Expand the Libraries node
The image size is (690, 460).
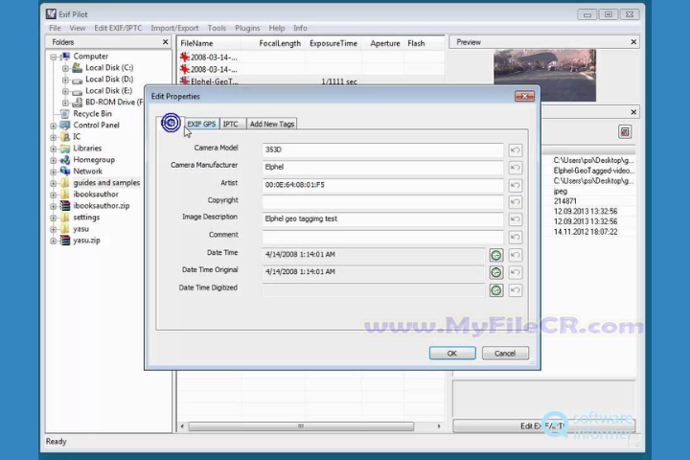tap(54, 149)
